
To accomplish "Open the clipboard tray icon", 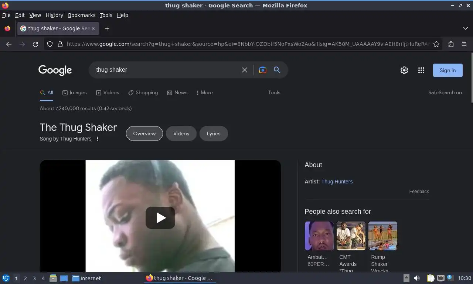I will pyautogui.click(x=431, y=278).
